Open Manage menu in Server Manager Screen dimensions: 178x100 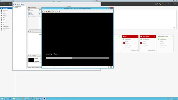click(x=164, y=4)
